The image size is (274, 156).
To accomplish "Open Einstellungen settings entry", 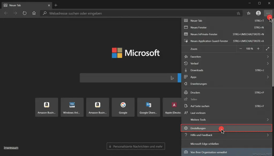I will tap(226, 128).
